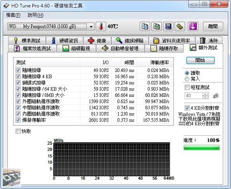Uncheck 隨機搜尋 / 8MB 大小 checkbox
The height and width of the screenshot is (189, 231).
(x=18, y=95)
